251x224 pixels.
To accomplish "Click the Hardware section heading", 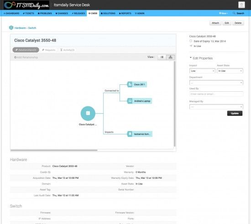I will click(18, 160).
